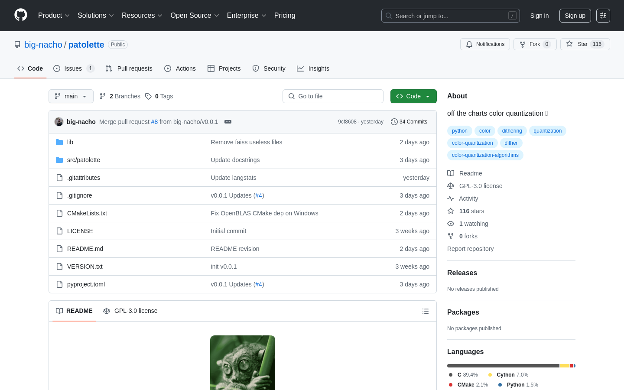This screenshot has width=624, height=390.
Task: Click the tarsier README image thumbnail
Action: (243, 363)
